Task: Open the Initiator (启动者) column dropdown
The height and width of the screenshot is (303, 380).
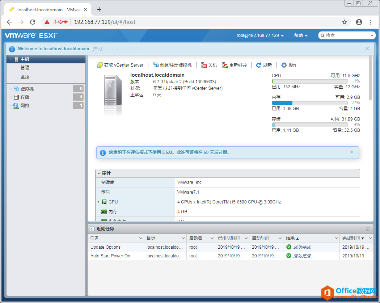Action: [x=212, y=238]
